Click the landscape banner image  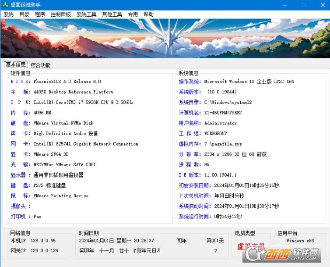pyautogui.click(x=165, y=39)
